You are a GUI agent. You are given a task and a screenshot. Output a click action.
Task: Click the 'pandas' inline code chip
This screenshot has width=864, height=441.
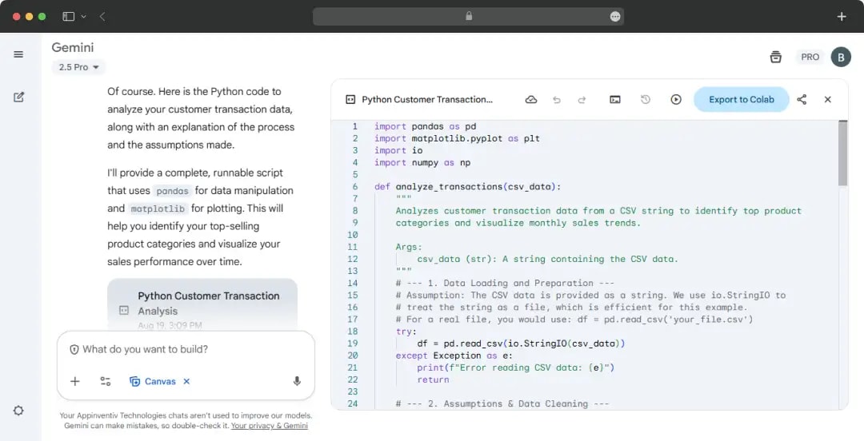(172, 191)
